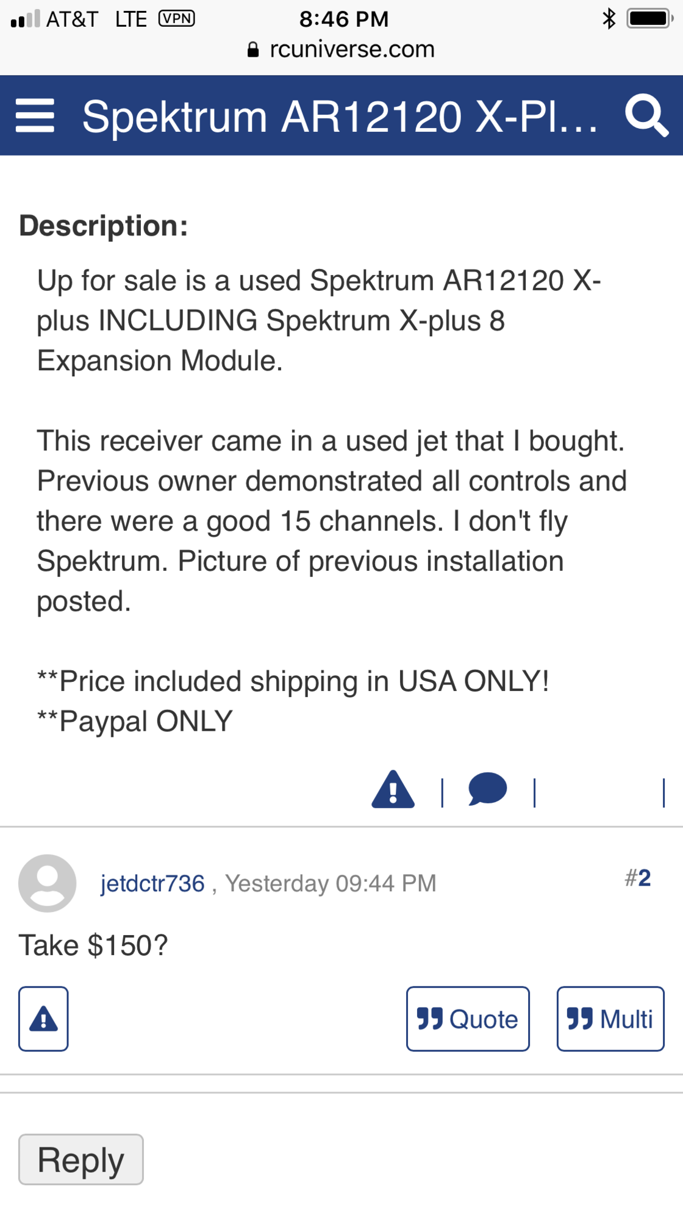The width and height of the screenshot is (683, 1215).
Task: Tap the "Take $150?" reply text
Action: (x=93, y=945)
